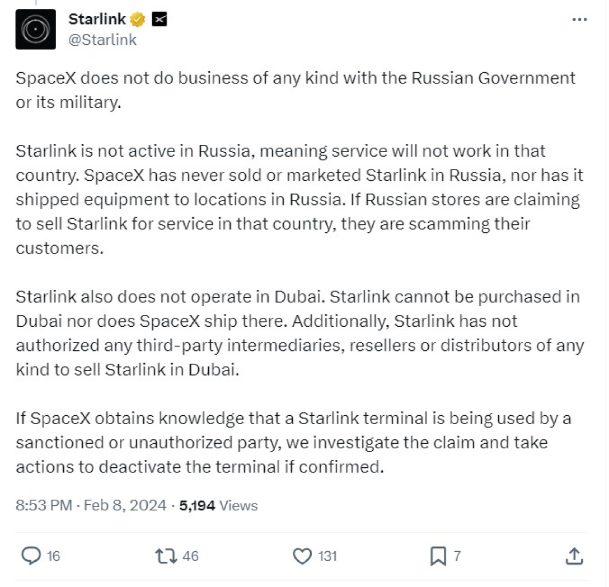Click the first sentence about Russian Government
Viewport: 609px width, 587px height.
point(295,90)
